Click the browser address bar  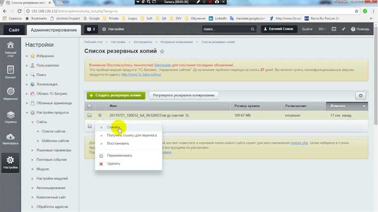coord(188,11)
